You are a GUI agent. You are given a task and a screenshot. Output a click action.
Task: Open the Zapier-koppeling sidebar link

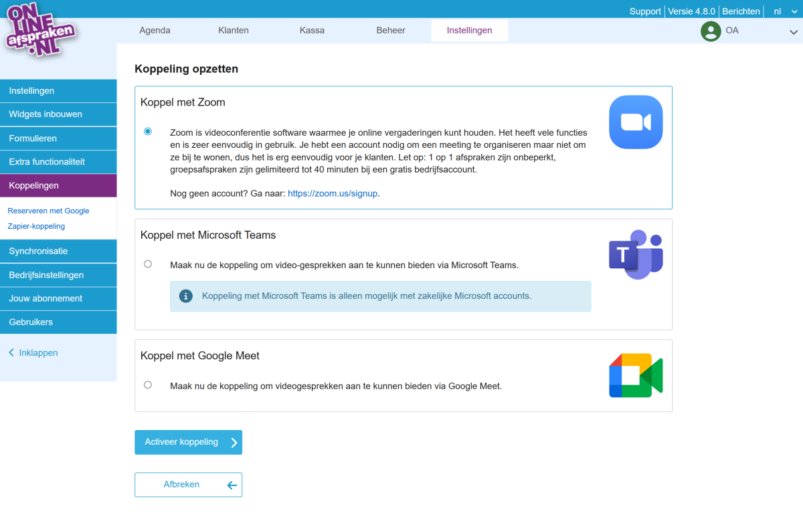point(36,226)
